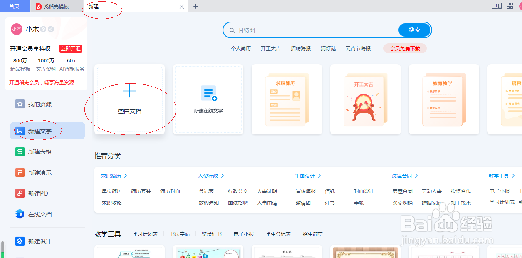Expand the 求职简历 category arrow
The image size is (522, 258).
pos(126,176)
